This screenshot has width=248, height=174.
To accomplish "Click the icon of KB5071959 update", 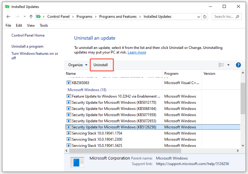I will (x=69, y=115).
